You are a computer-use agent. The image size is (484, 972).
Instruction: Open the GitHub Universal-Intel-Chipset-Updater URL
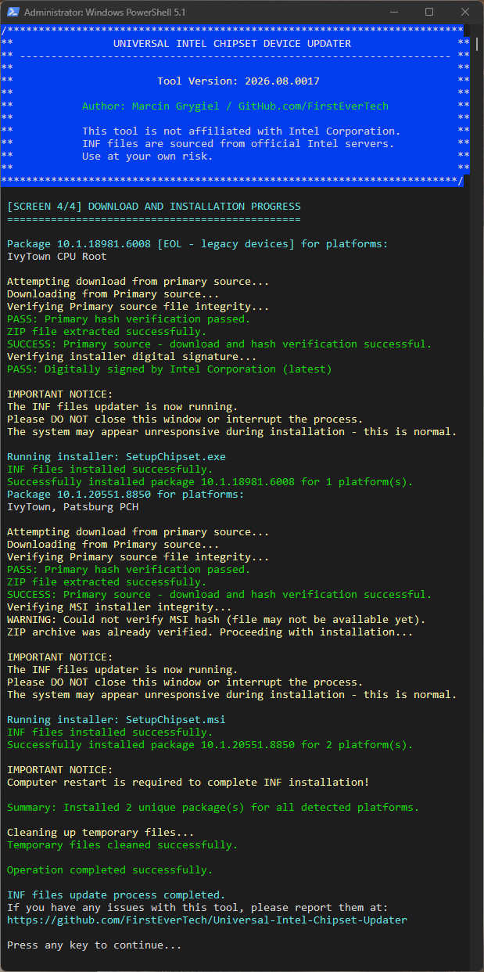tap(207, 920)
